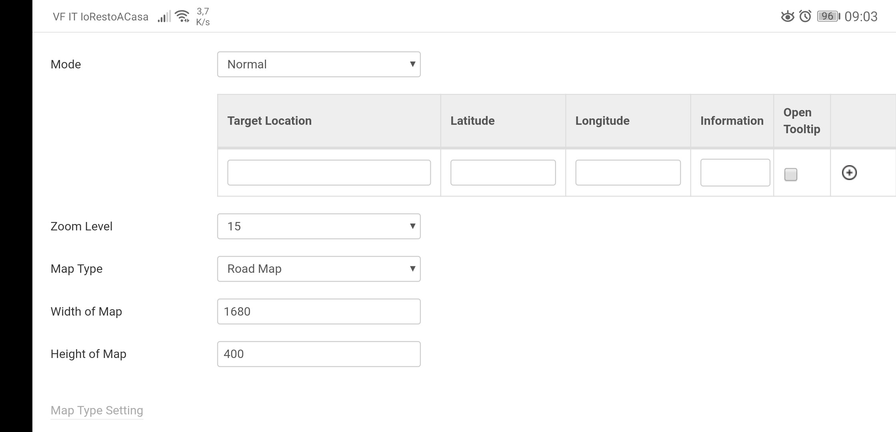
Task: Click the Target Location column header
Action: click(269, 121)
